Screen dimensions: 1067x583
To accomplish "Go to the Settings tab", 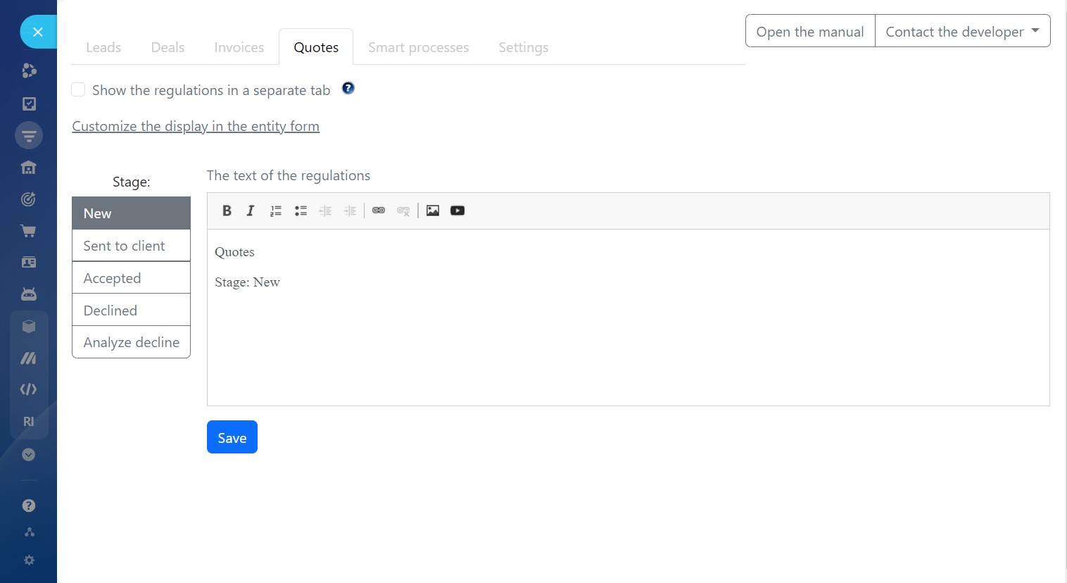I will click(523, 47).
